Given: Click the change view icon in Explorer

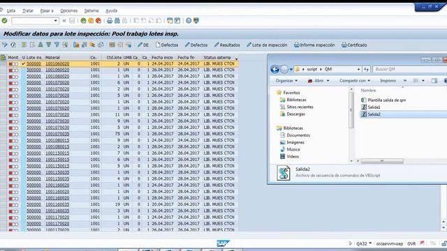Looking at the screenshot, I should pyautogui.click(x=416, y=81).
